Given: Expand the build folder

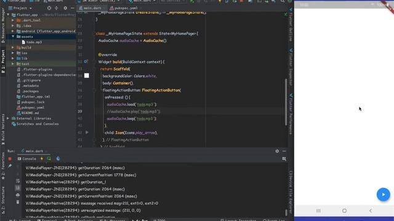Looking at the screenshot, I should 13,47.
